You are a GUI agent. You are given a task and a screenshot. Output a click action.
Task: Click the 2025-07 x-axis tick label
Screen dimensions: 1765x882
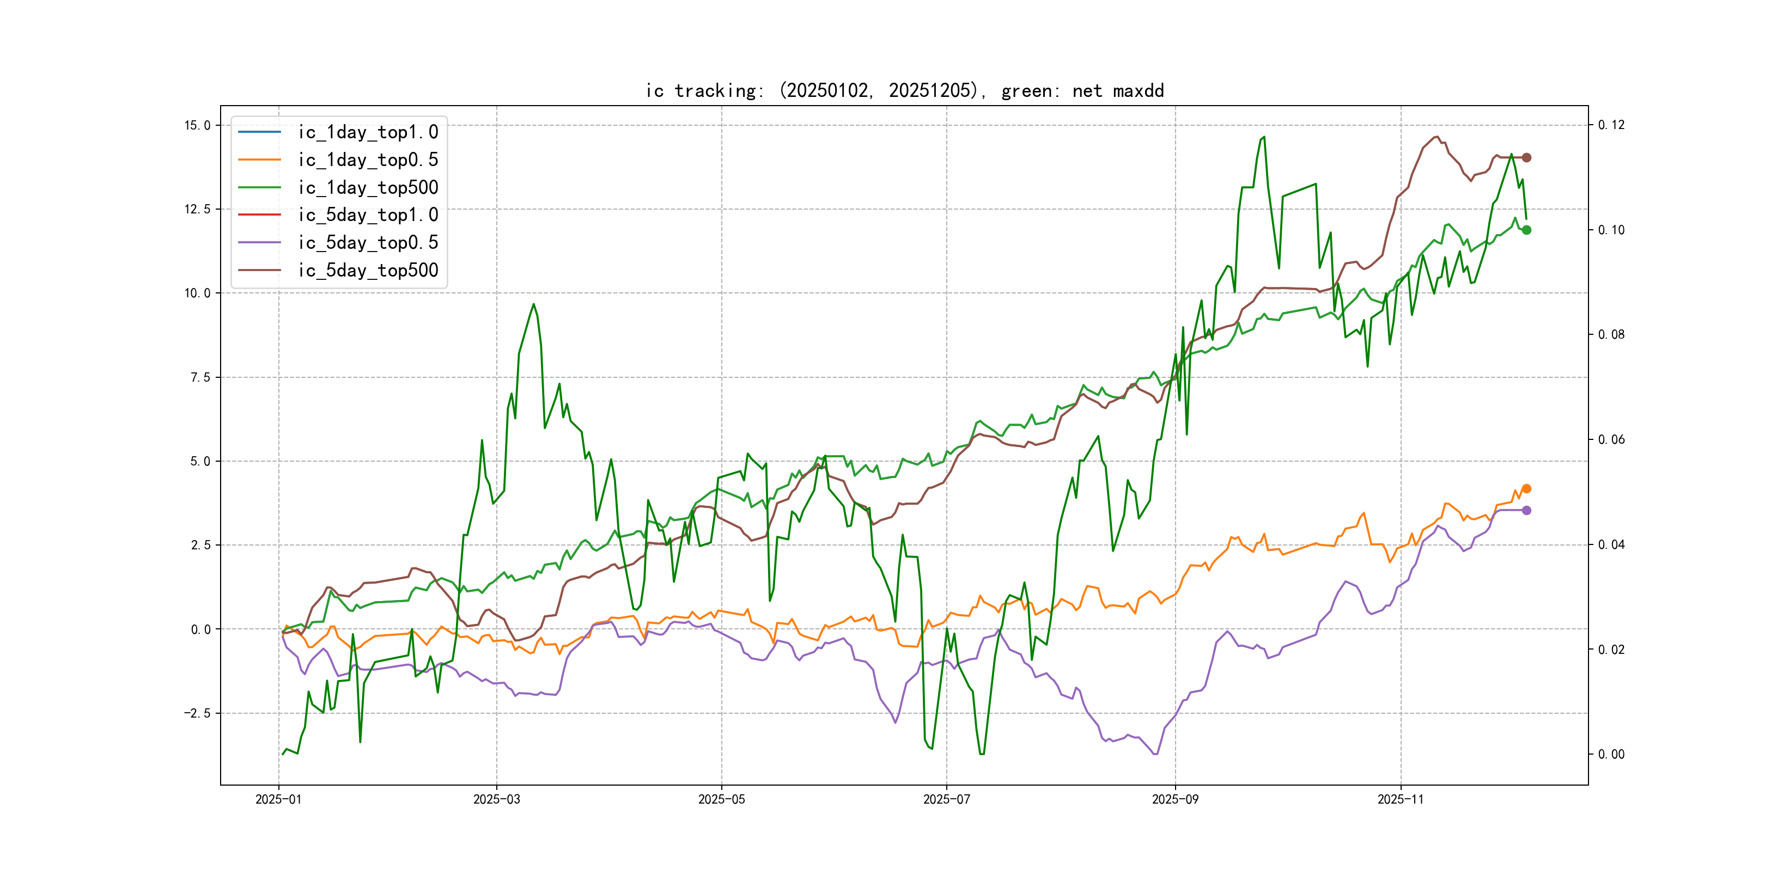pyautogui.click(x=946, y=800)
